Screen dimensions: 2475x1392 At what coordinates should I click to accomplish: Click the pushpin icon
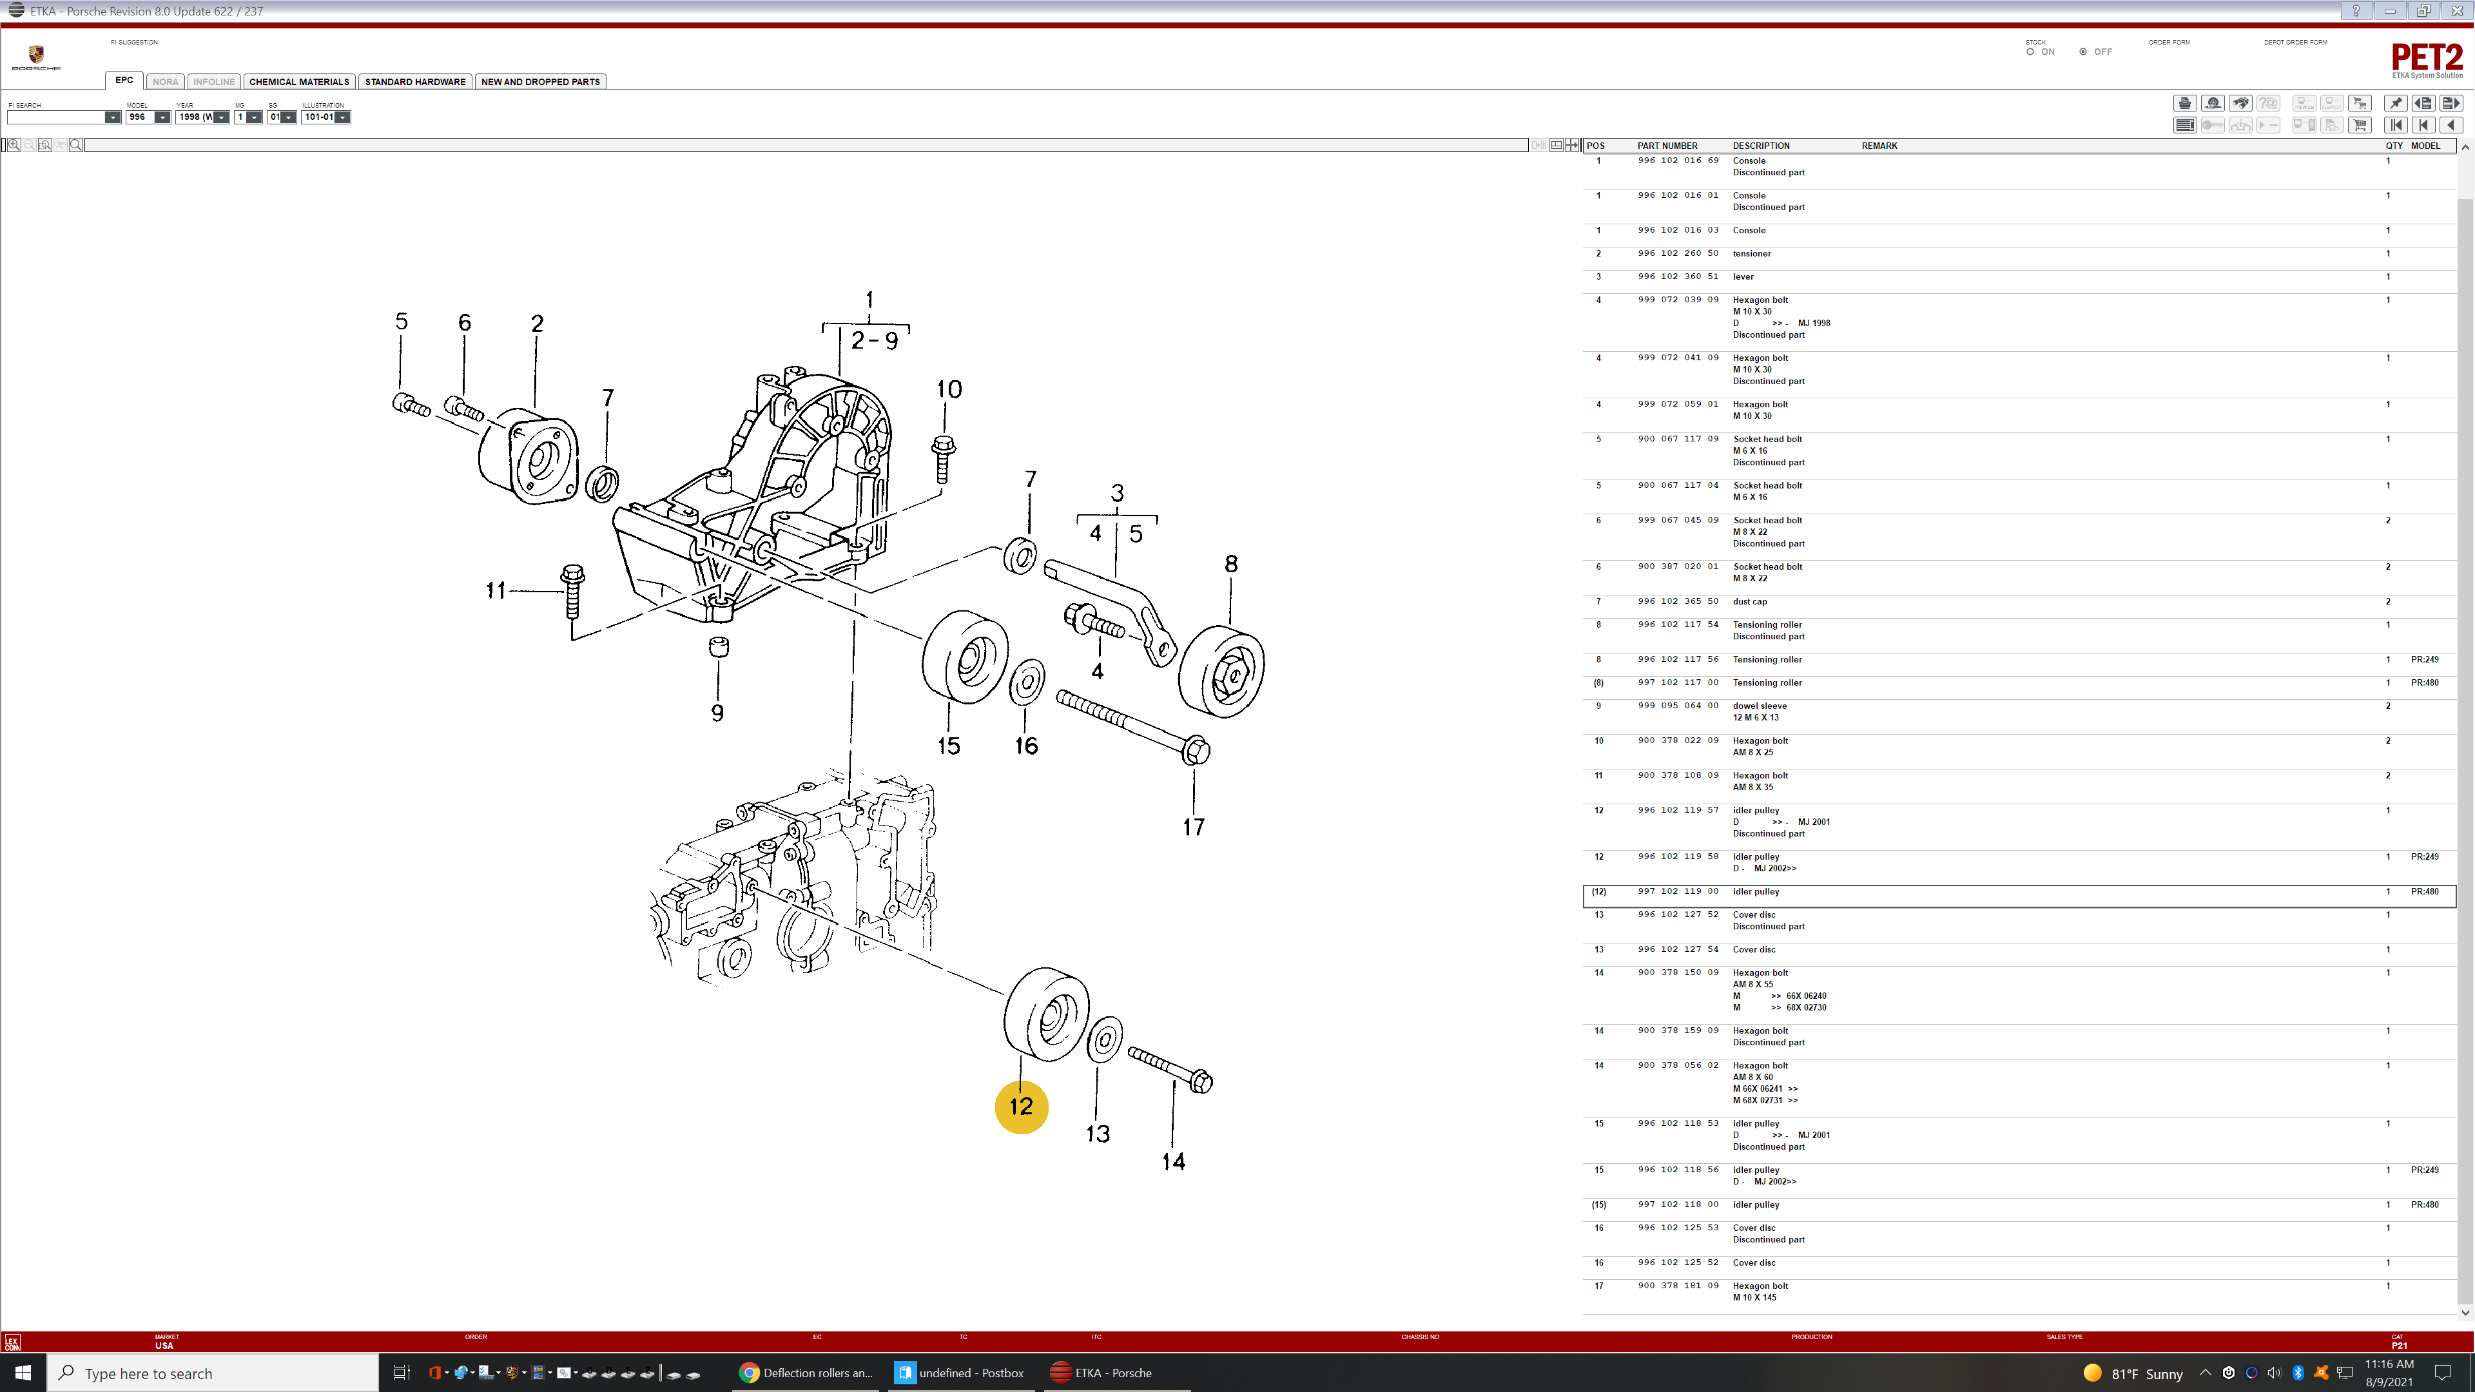coord(2396,103)
